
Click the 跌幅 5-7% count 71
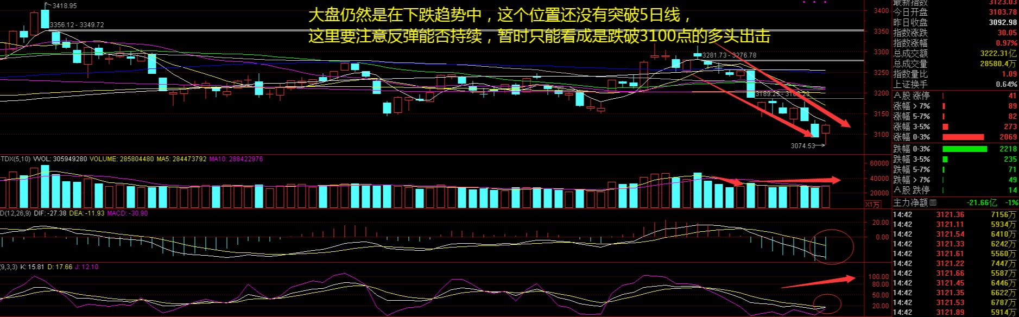pos(1012,169)
